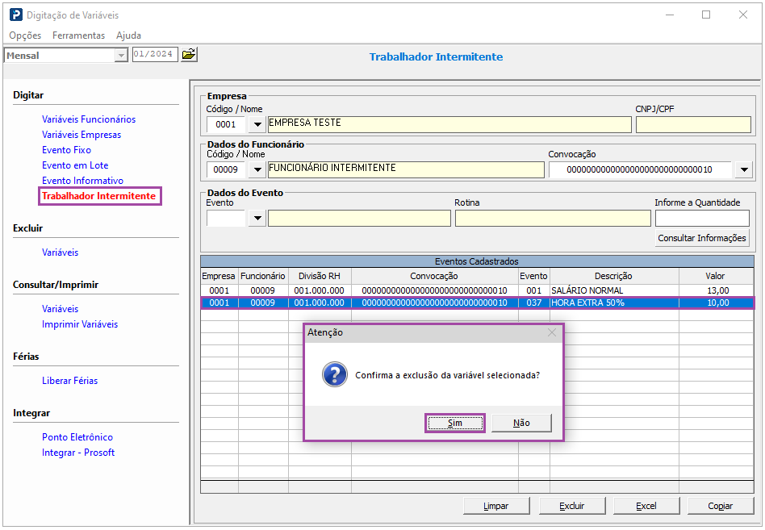Click the Convocação column header
The width and height of the screenshot is (765, 530).
point(434,276)
